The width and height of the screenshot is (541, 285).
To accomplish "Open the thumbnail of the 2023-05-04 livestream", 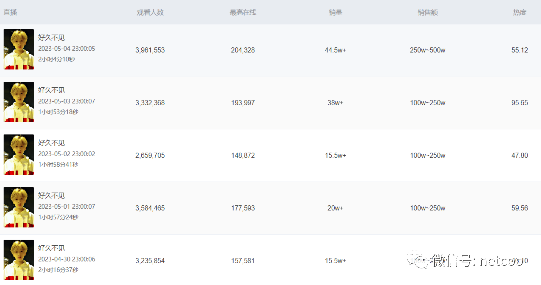I will pos(19,49).
